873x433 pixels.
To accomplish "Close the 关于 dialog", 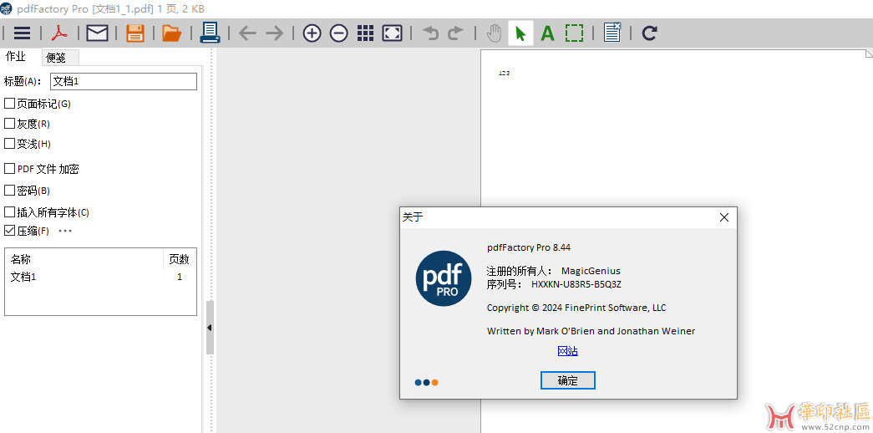I will pos(723,218).
